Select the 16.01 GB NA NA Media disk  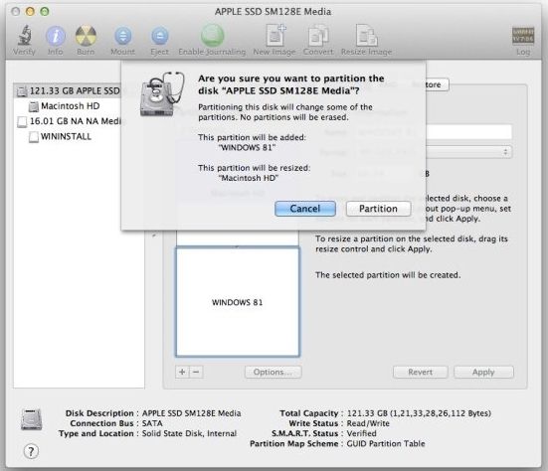coord(69,121)
